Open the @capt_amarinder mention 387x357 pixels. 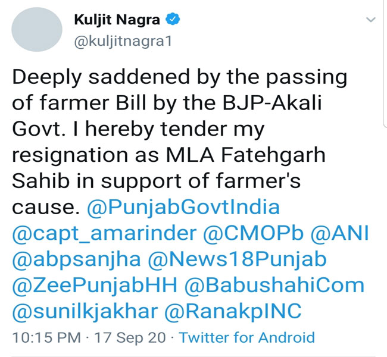click(x=104, y=234)
